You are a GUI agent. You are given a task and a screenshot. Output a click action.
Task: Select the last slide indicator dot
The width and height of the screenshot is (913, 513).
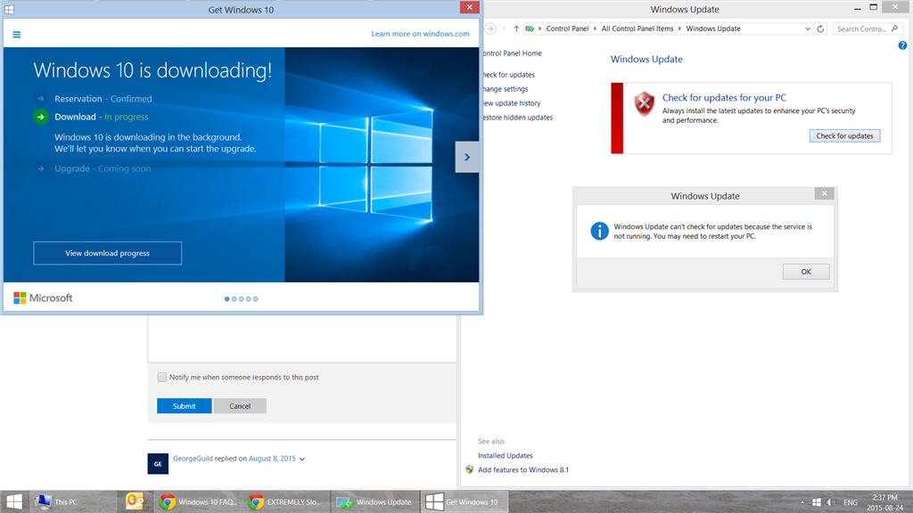(255, 299)
